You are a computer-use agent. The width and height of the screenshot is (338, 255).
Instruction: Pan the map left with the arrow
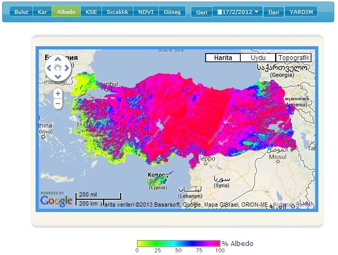tap(49, 68)
